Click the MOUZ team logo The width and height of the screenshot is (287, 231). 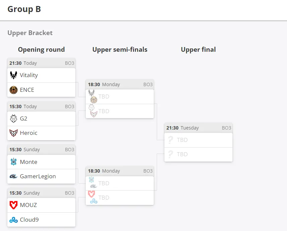[x=13, y=205]
